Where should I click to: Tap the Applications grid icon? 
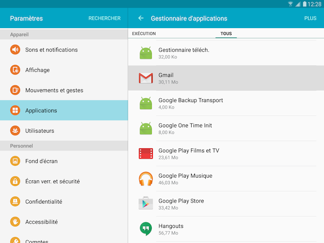pyautogui.click(x=15, y=110)
